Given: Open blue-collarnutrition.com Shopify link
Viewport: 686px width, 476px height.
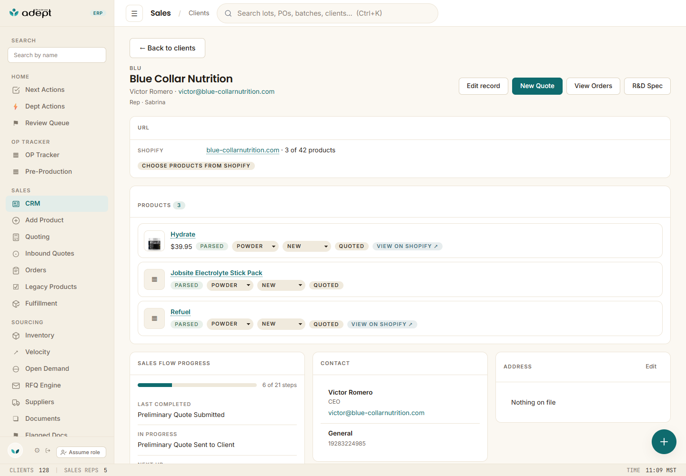Looking at the screenshot, I should point(243,150).
